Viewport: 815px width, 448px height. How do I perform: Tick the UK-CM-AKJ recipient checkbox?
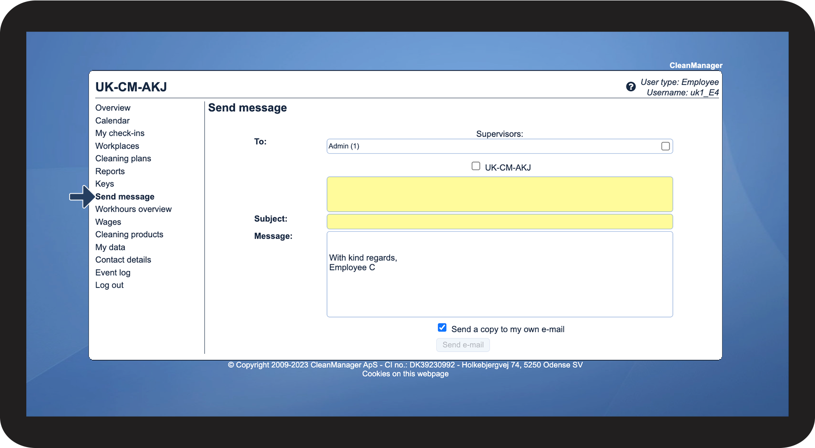[476, 166]
